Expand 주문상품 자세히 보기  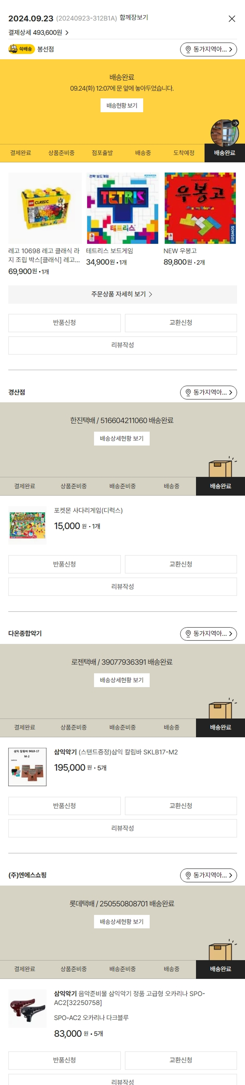click(122, 295)
